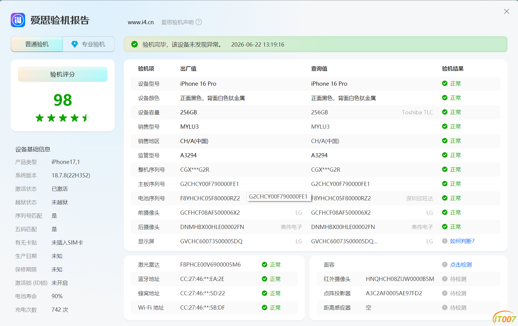Switch to the 普通验机 tab
Image resolution: width=518 pixels, height=326 pixels.
click(37, 44)
